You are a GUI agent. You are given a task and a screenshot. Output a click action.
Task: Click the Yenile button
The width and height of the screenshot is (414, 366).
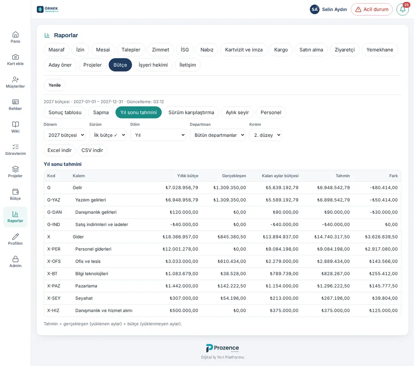coord(55,85)
